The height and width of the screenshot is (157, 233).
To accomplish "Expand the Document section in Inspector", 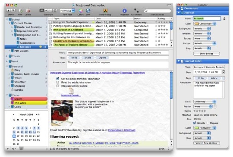I will pyautogui.click(x=179, y=9).
